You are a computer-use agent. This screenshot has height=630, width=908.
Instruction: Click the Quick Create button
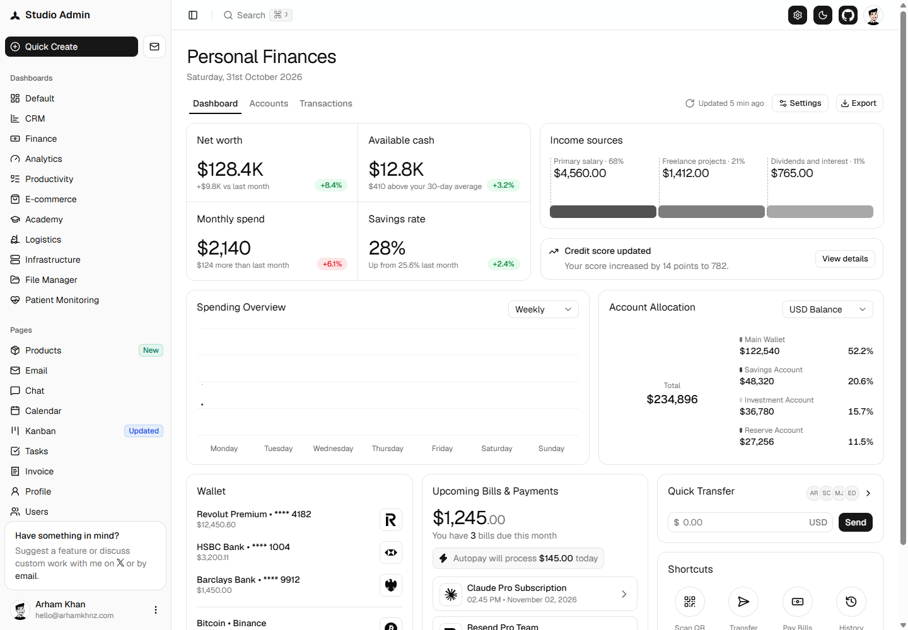pos(71,47)
